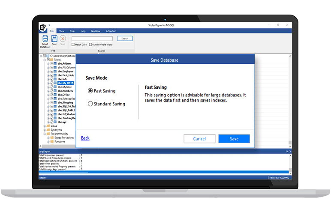Viewport: 331px width, 209px height.
Task: Expand the Stored Procedures tree node
Action: pyautogui.click(x=48, y=138)
